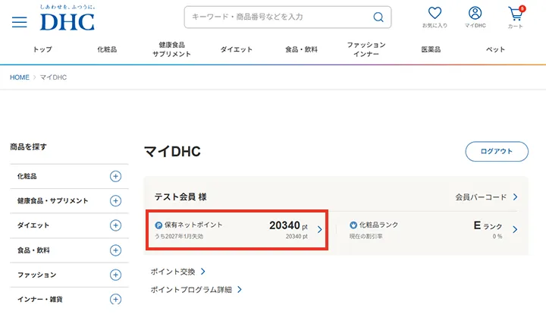The image size is (546, 321).
Task: Open the ポイント交換 link
Action: coord(177,271)
